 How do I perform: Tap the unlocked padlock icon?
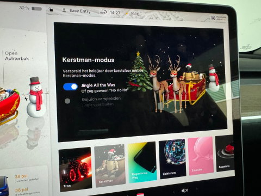51,9
